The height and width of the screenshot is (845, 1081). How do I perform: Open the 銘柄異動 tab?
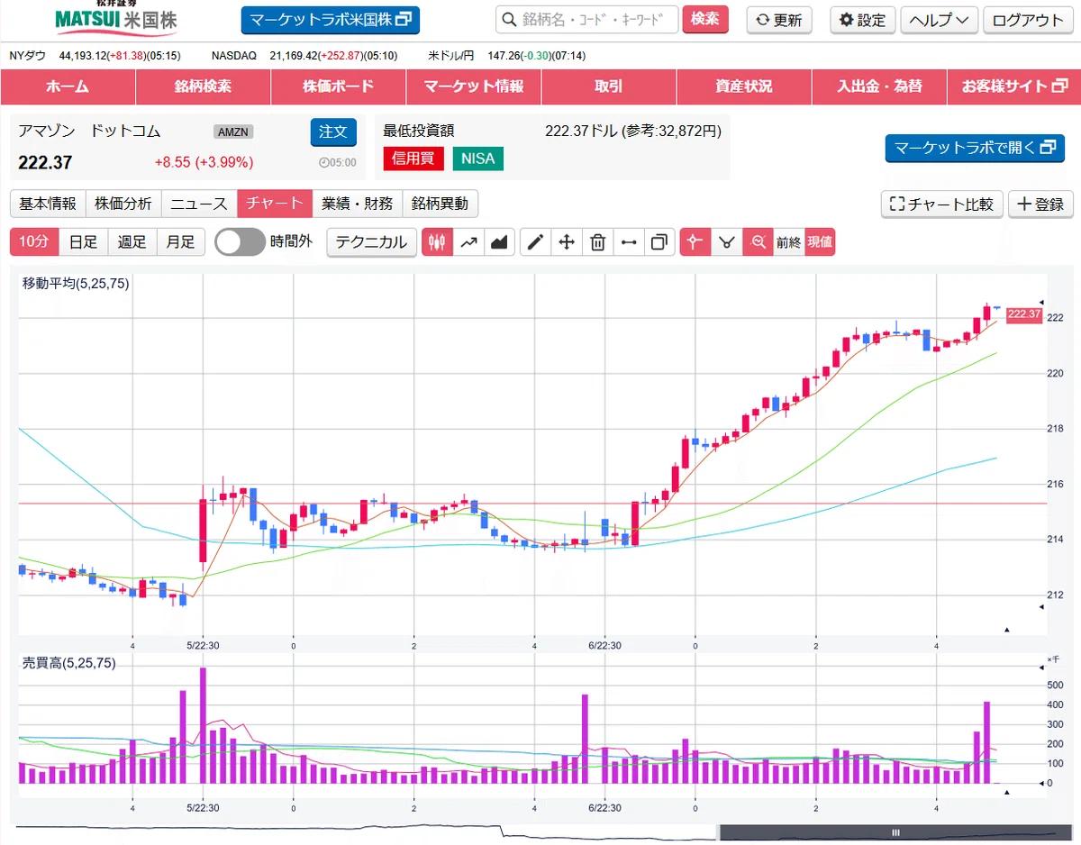(x=440, y=204)
